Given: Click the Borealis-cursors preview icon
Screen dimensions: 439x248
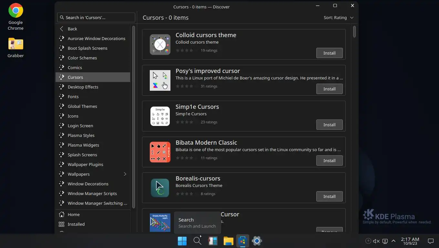Looking at the screenshot, I should [160, 188].
